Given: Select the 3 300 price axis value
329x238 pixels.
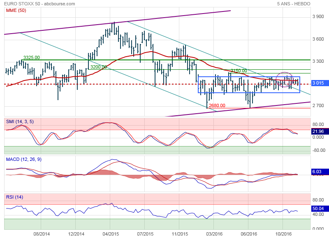Looking at the screenshot, I should pyautogui.click(x=318, y=61).
